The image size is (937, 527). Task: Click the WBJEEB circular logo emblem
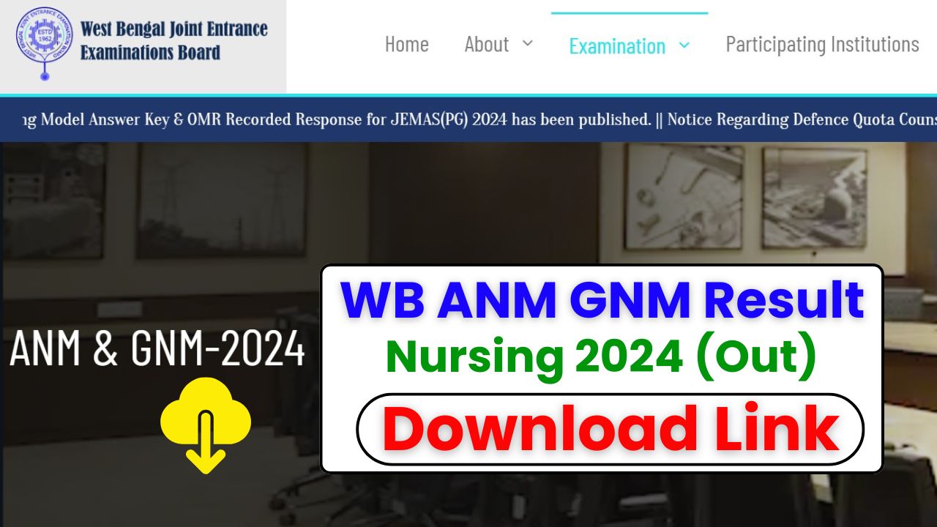(45, 42)
